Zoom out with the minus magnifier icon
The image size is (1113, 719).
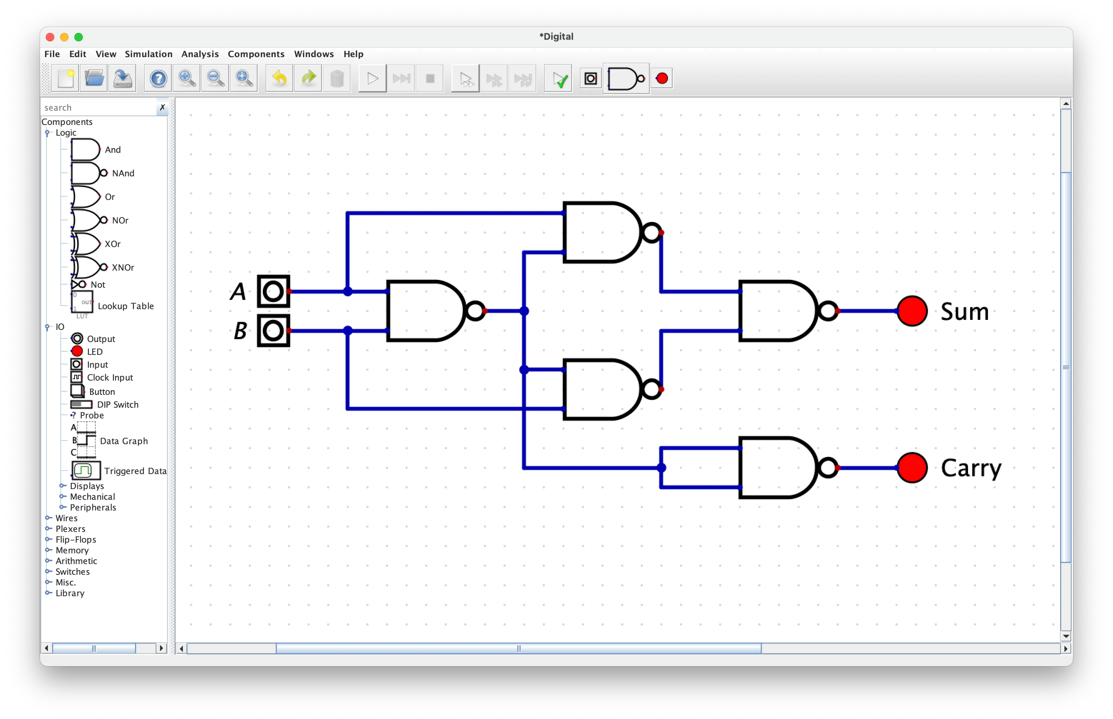click(x=215, y=79)
